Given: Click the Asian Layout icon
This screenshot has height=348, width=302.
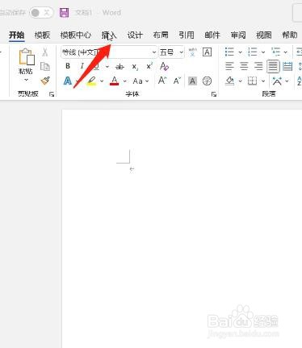Looking at the screenshot, I should pyautogui.click(x=277, y=81).
